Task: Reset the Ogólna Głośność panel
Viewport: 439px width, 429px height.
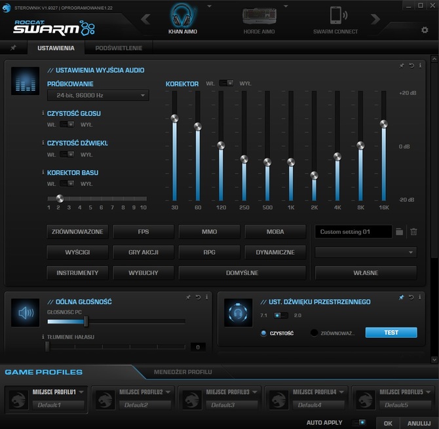Action: click(x=198, y=297)
